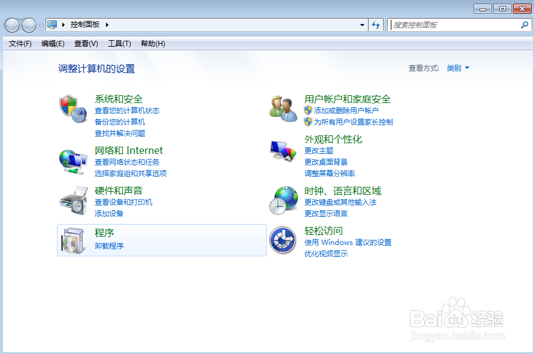Click the Forward navigation arrow

coord(29,25)
